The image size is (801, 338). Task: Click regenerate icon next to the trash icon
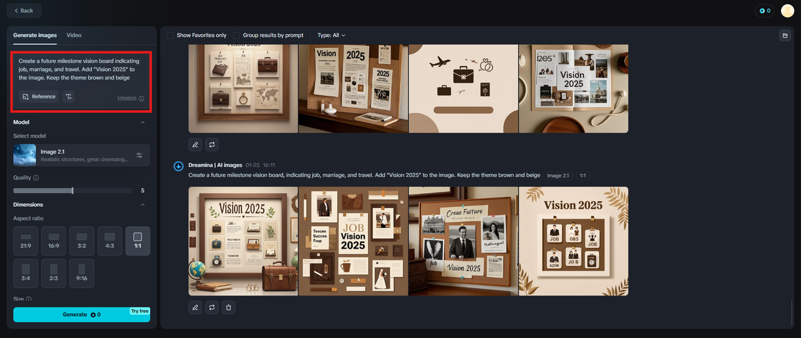(x=212, y=307)
